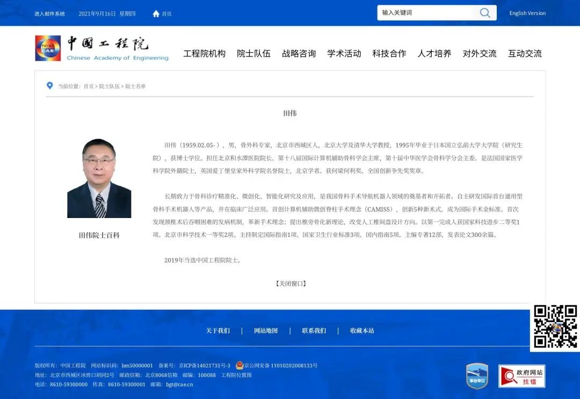Click the home icon in top bar

(x=156, y=13)
